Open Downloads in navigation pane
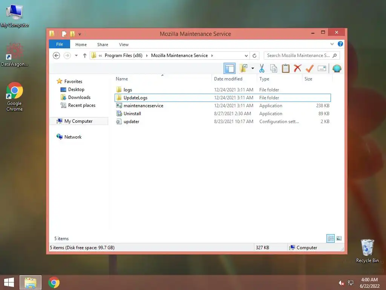Viewport: 386px width, 290px height. 79,97
